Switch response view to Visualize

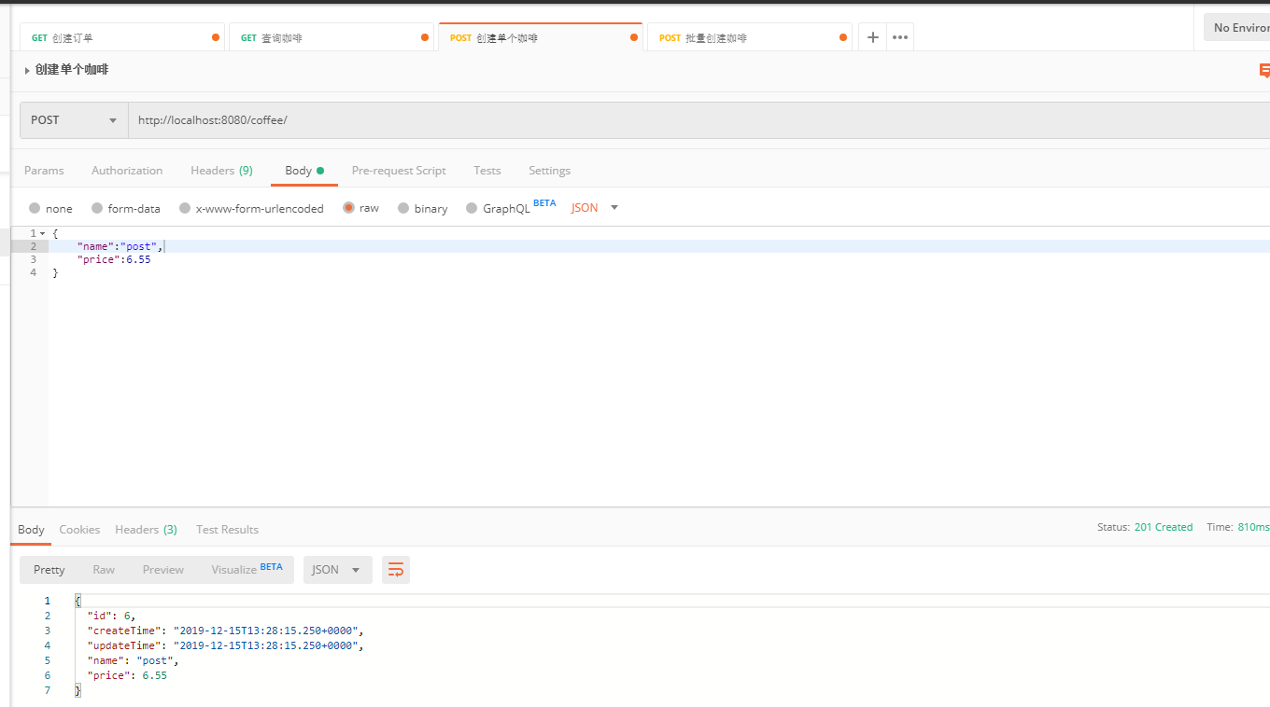(x=247, y=569)
